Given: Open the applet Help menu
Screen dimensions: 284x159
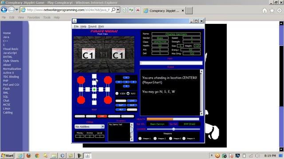Looking at the screenshot, I should pyautogui.click(x=83, y=26).
